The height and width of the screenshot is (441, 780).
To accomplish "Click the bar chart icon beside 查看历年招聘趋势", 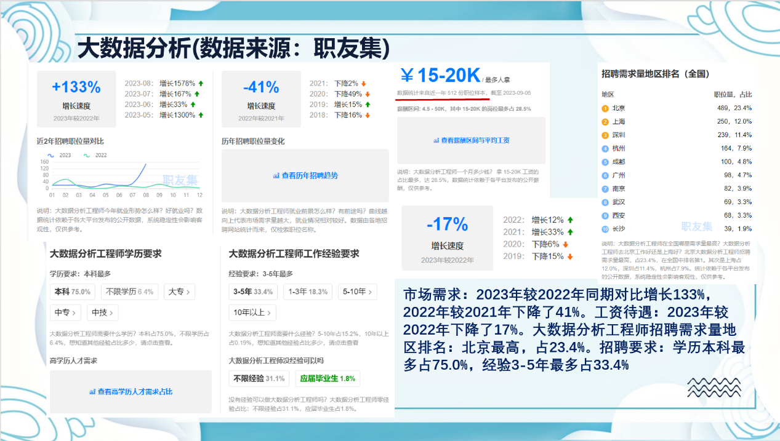I will 276,176.
